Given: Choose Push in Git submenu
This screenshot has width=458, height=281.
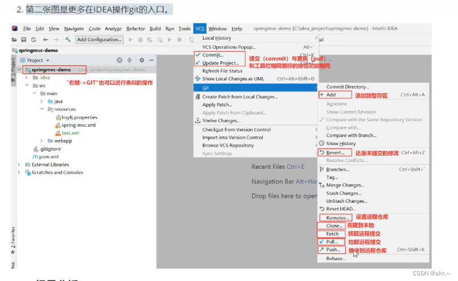Looking at the screenshot, I should coord(332,250).
